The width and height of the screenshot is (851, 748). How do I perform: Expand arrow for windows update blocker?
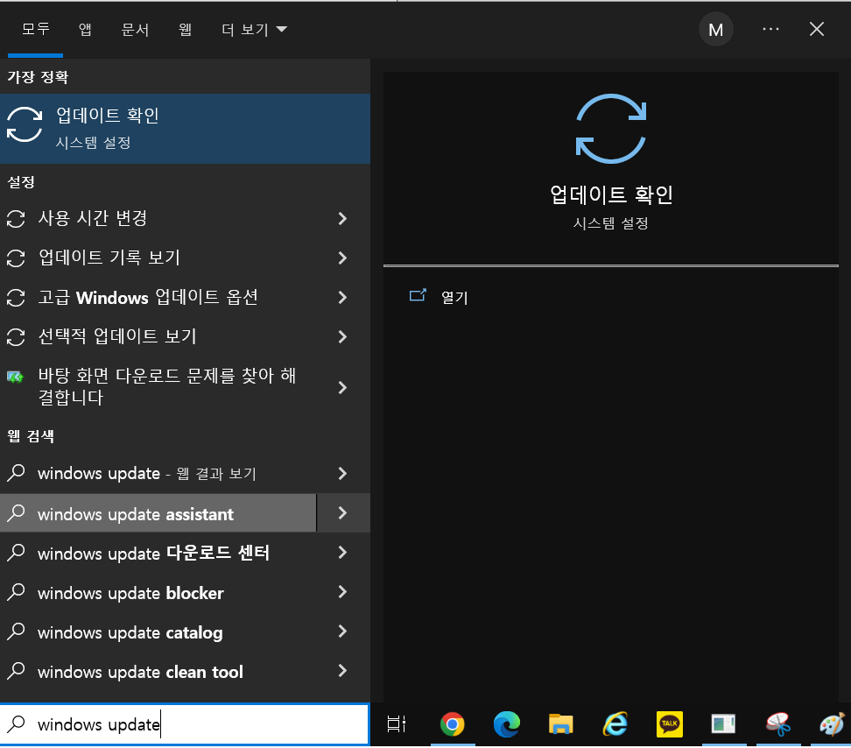point(342,592)
